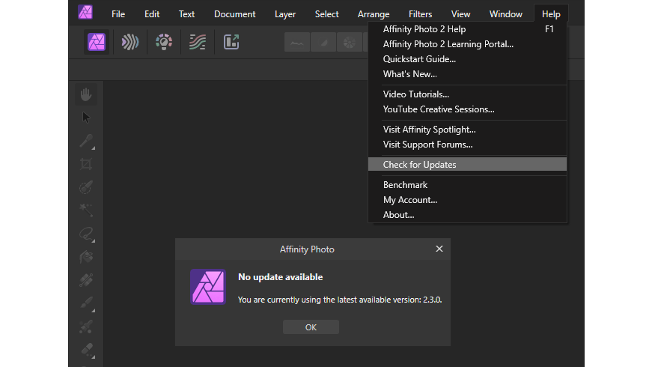Select What's New menu entry
The height and width of the screenshot is (367, 652).
pos(467,74)
